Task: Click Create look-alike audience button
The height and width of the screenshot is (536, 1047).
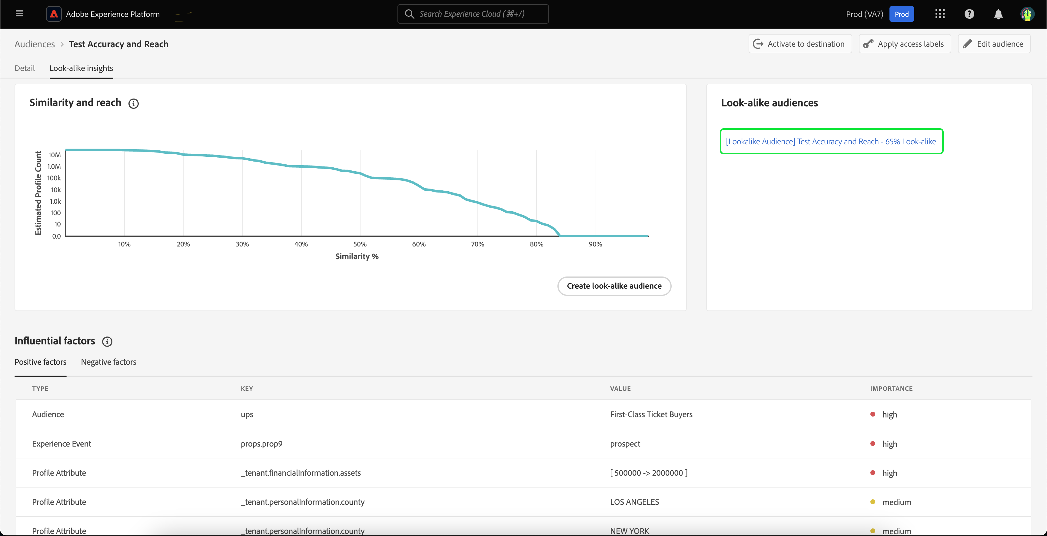Action: [x=614, y=286]
